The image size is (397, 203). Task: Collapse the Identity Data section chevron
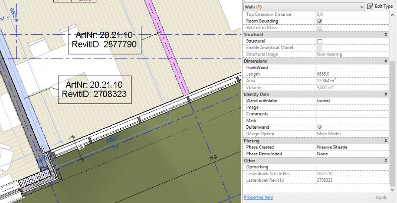click(x=386, y=94)
